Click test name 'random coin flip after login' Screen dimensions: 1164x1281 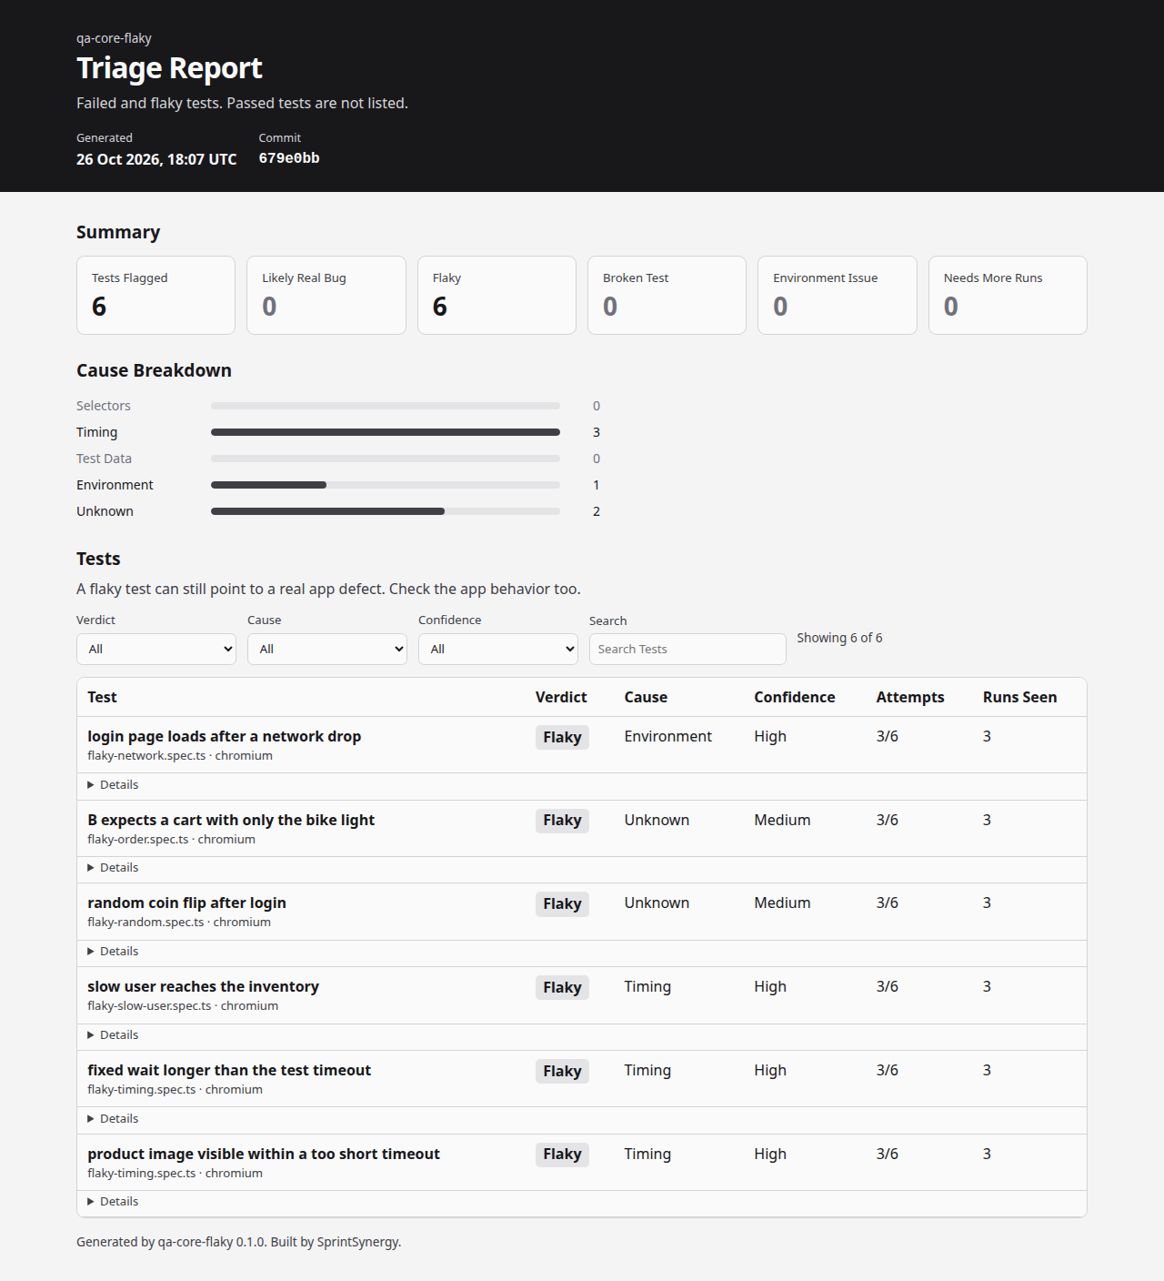coord(186,903)
